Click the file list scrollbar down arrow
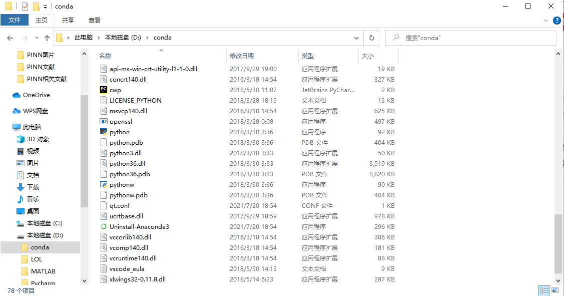 558,281
